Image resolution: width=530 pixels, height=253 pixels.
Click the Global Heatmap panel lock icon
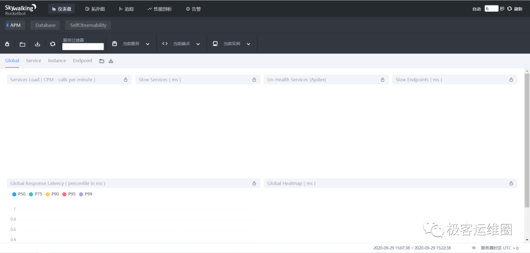coord(511,183)
